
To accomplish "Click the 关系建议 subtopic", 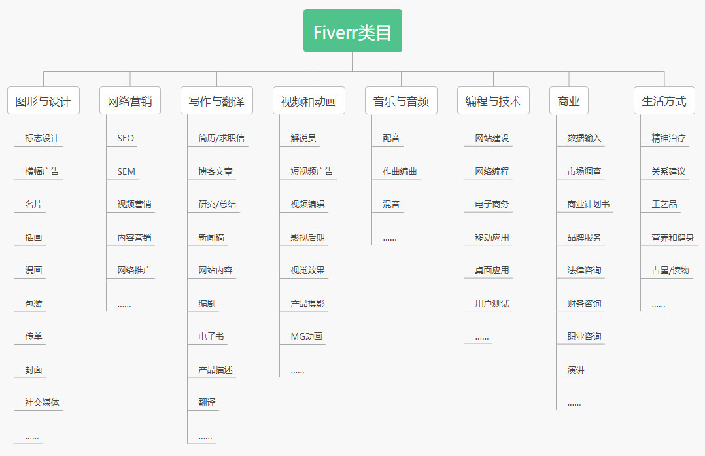I will click(668, 171).
